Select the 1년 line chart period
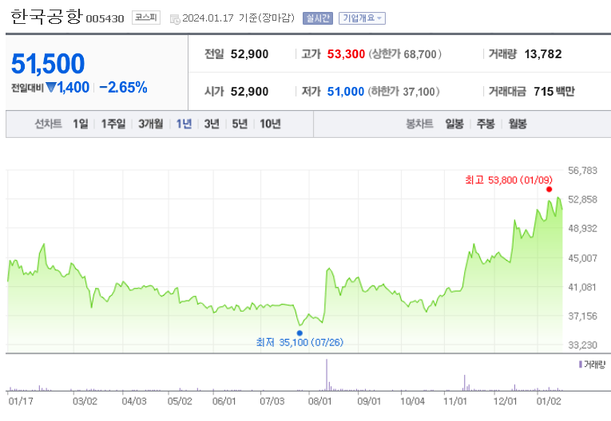Viewport: 611px width, 421px height. click(x=184, y=124)
